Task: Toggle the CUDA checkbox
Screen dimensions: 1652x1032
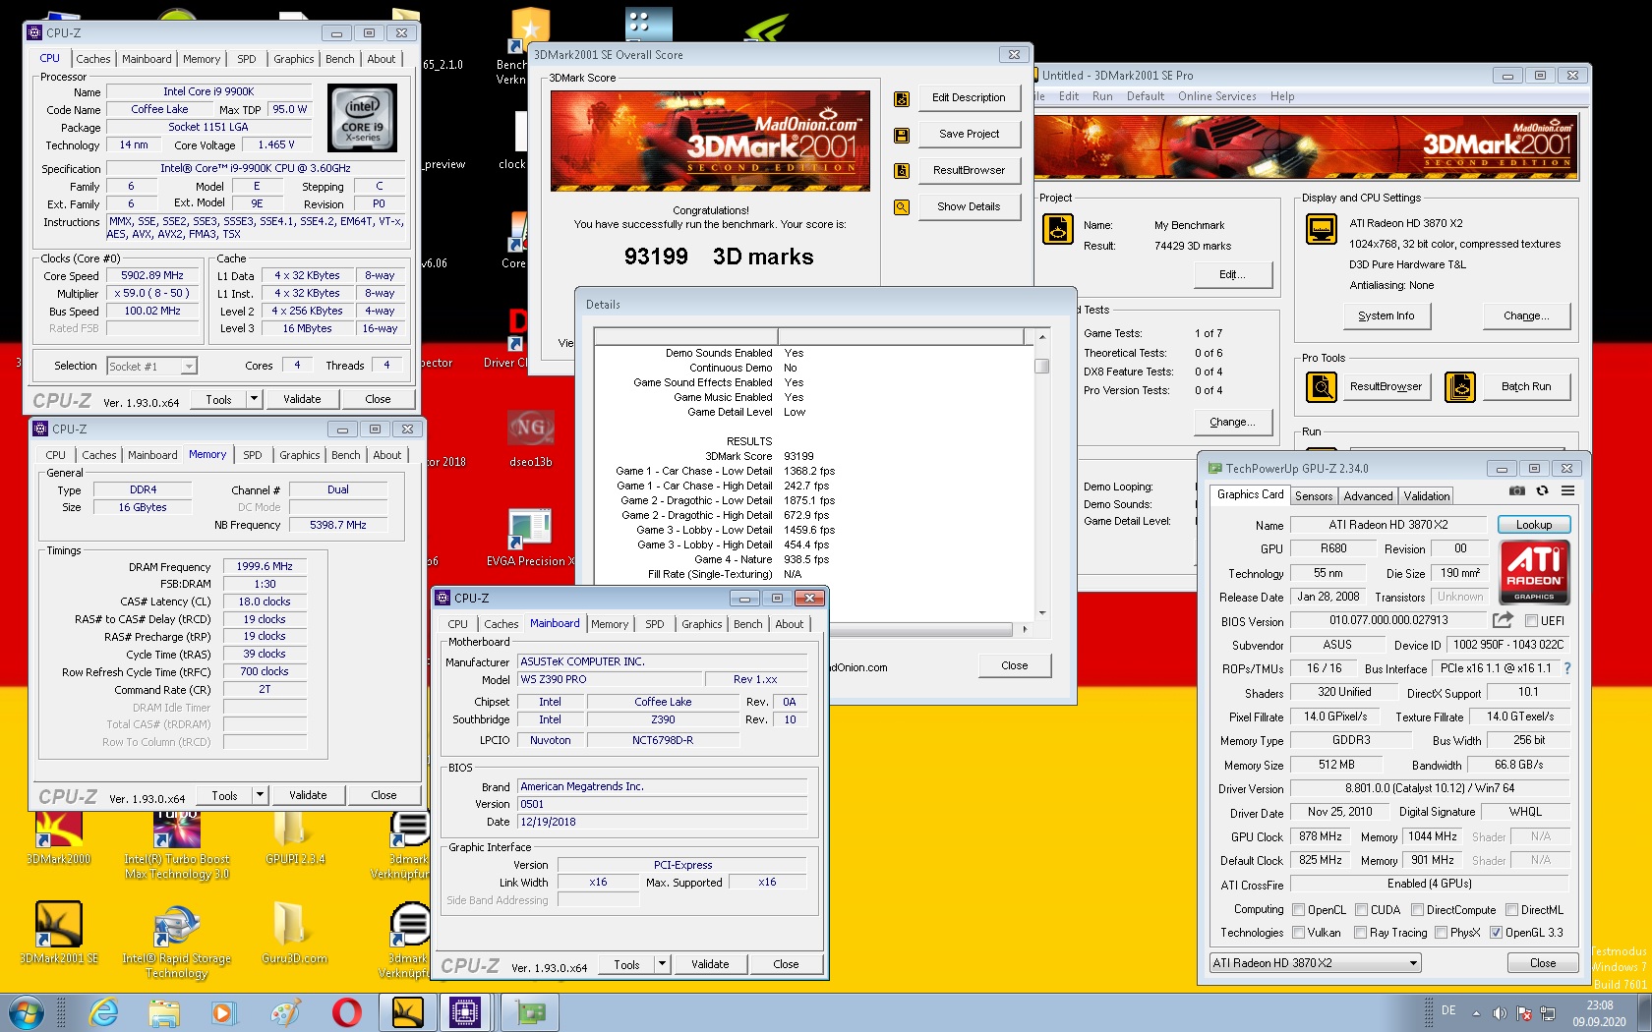Action: 1362,910
